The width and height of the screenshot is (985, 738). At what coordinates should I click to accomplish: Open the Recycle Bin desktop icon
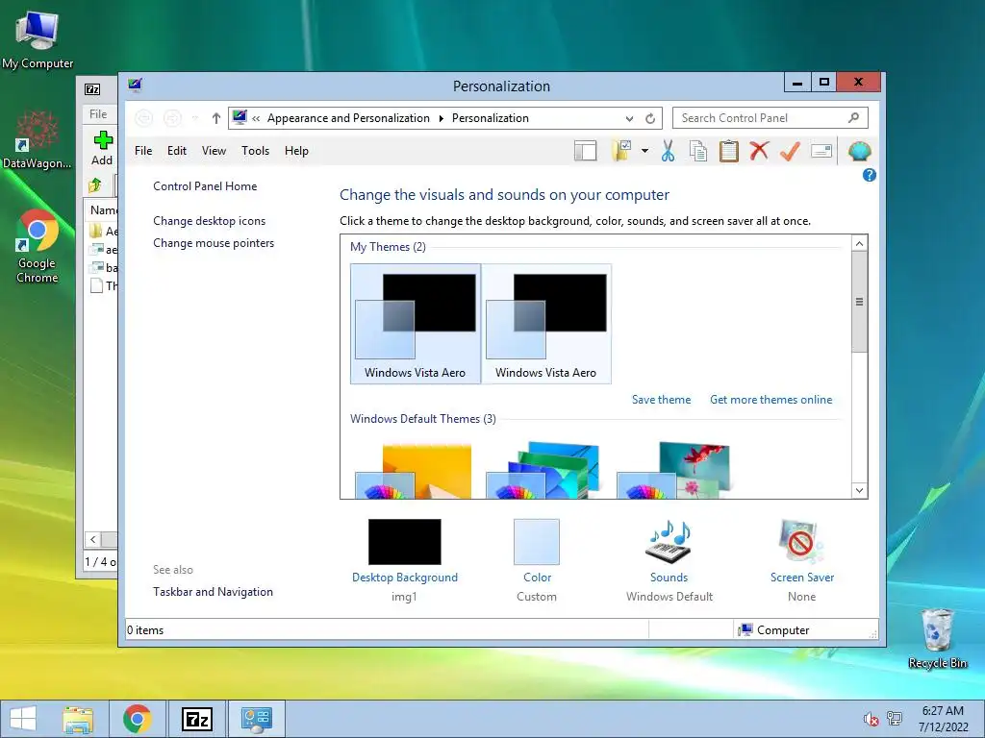937,638
